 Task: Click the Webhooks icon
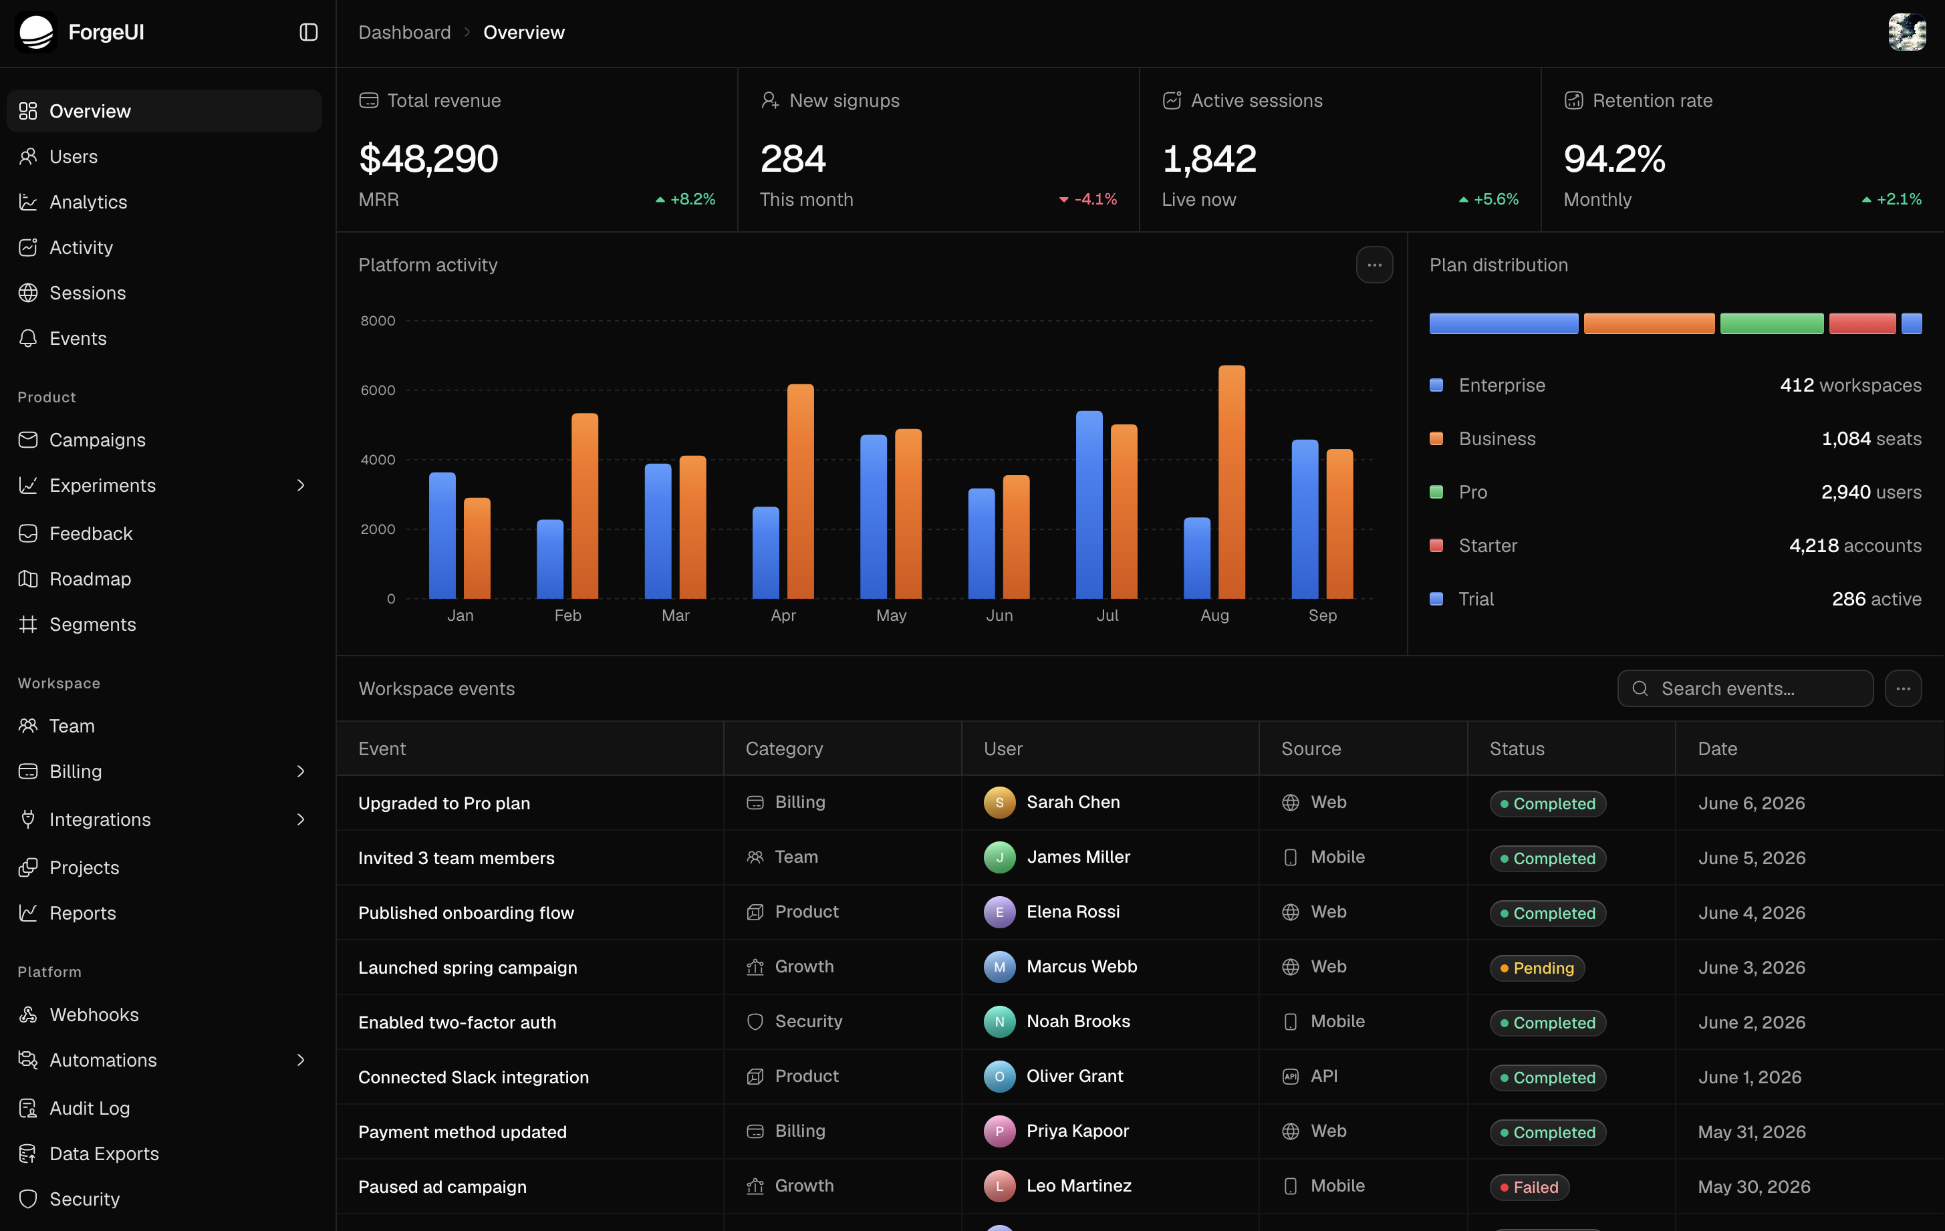pyautogui.click(x=28, y=1014)
